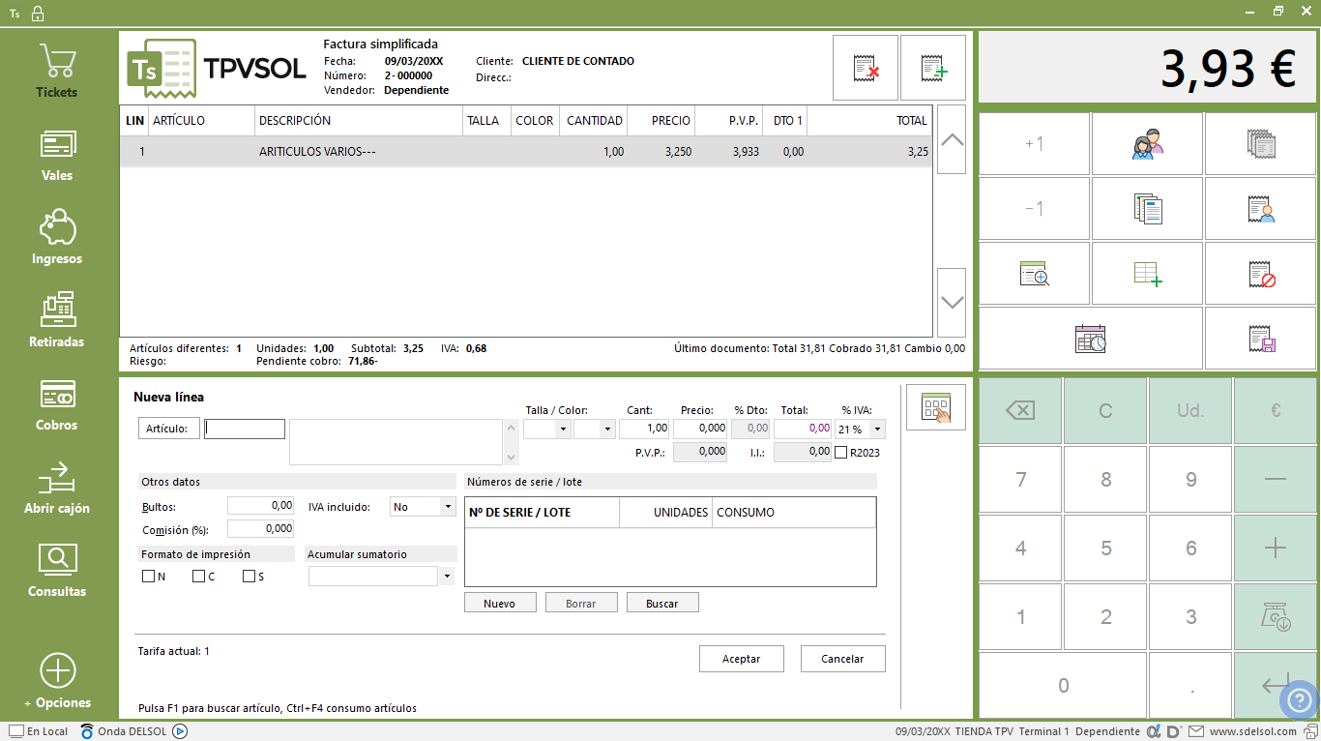Click the backspace key on numpad

pyautogui.click(x=1020, y=410)
